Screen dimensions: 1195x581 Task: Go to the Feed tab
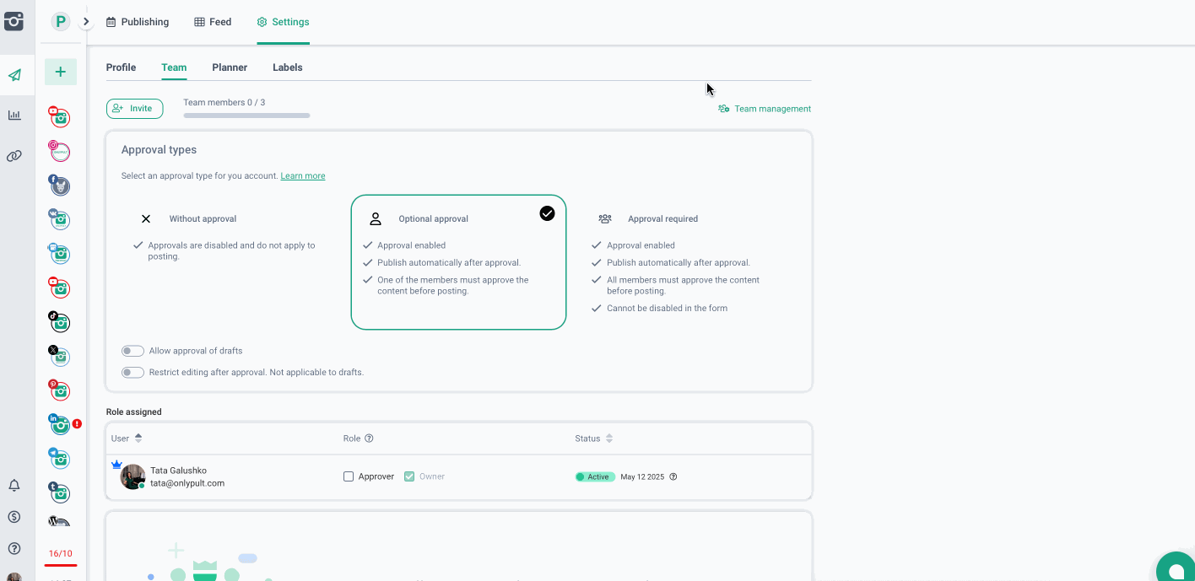coord(213,22)
